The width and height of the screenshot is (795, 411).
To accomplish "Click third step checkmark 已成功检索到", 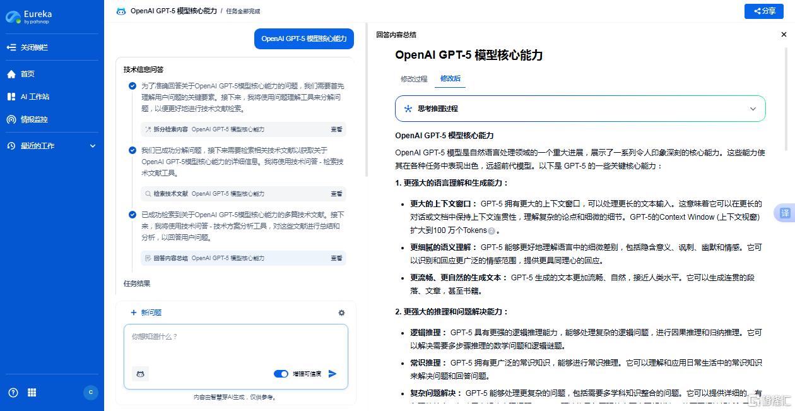I will click(x=132, y=215).
